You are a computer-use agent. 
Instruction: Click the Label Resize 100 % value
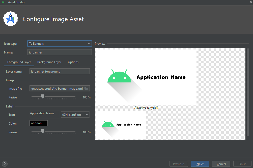click(87, 132)
